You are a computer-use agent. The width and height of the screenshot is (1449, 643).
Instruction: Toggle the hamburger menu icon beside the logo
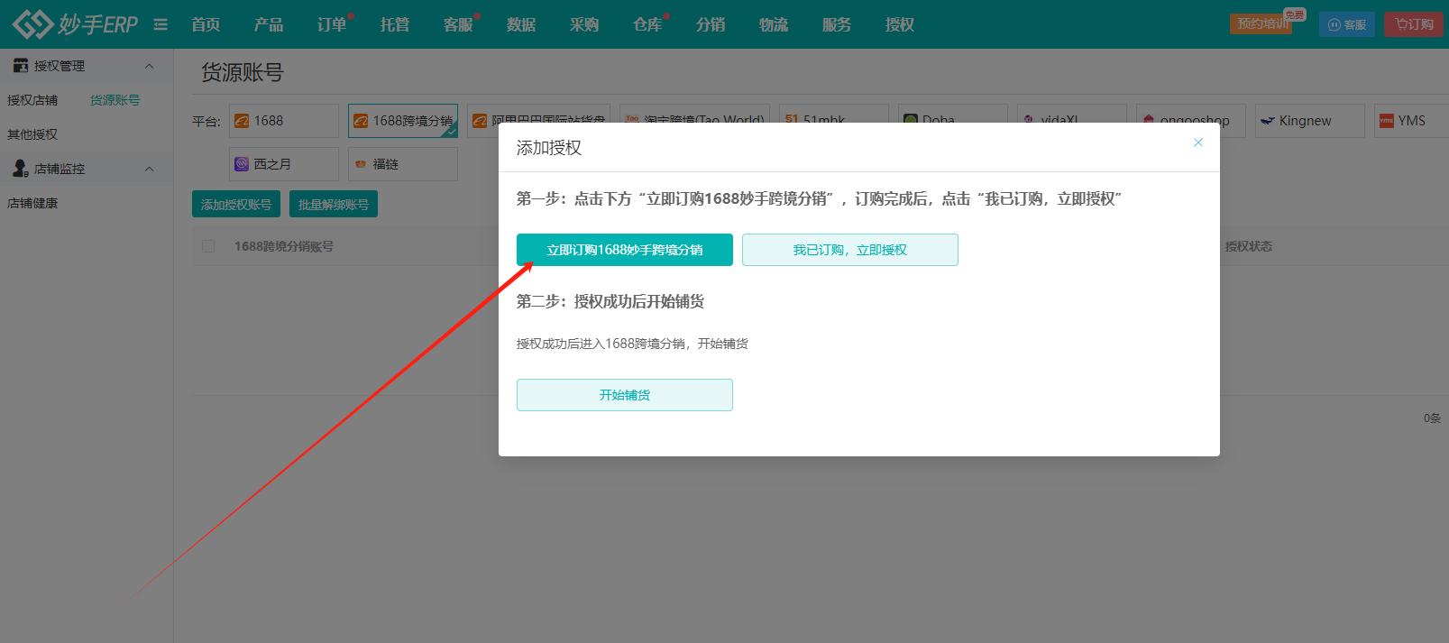coord(160,24)
